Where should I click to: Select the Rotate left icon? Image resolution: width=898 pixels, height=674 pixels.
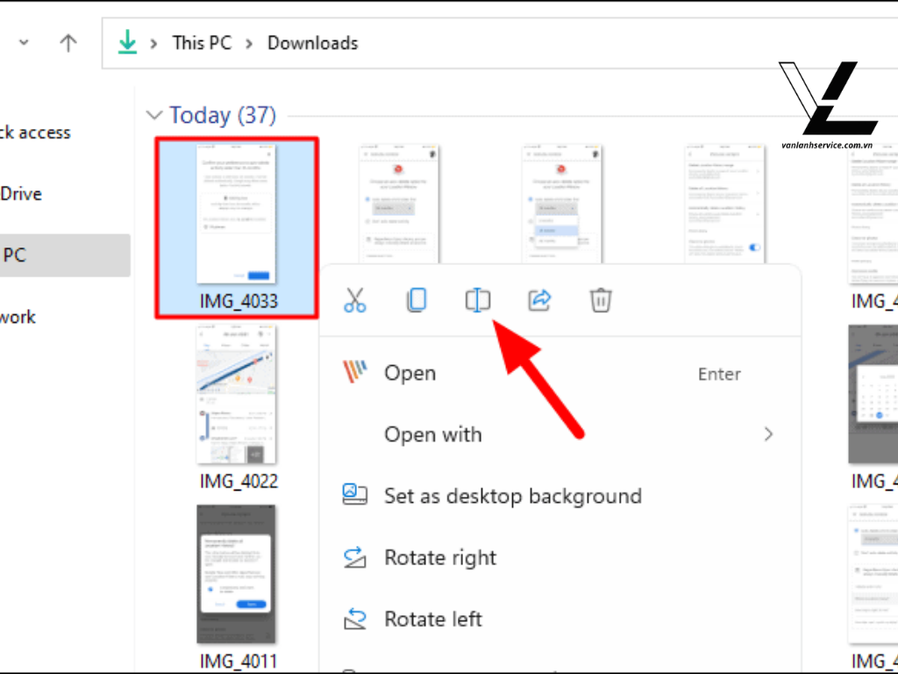point(354,619)
